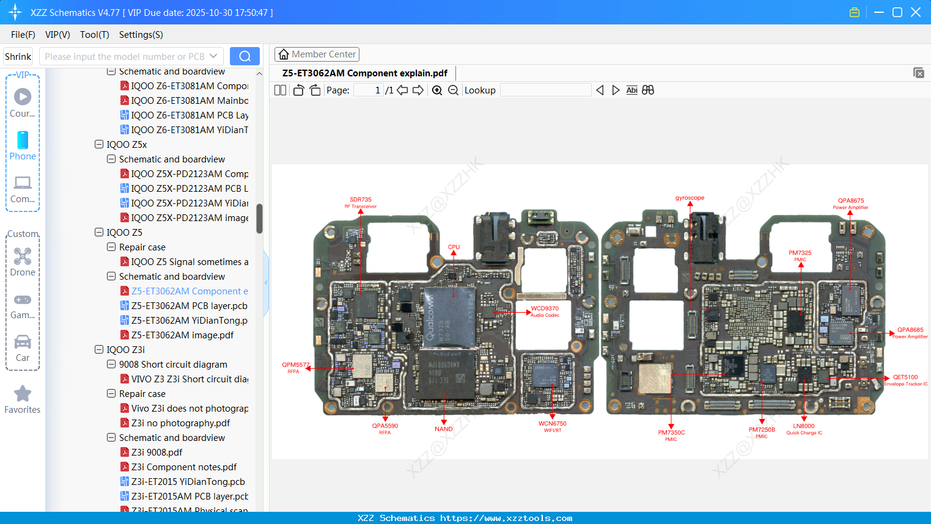Collapse the IQOO Z5 tree node

coord(98,232)
